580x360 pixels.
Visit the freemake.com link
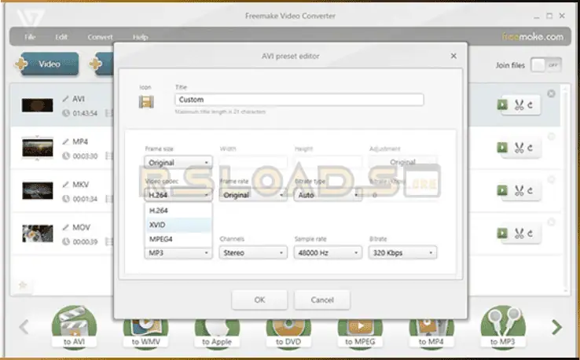(x=533, y=37)
